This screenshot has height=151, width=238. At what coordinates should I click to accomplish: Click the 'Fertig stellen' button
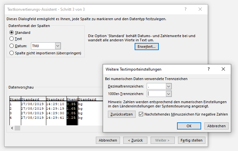191,140
